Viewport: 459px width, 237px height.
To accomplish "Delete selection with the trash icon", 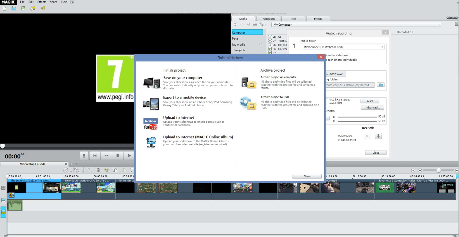I will point(98,170).
